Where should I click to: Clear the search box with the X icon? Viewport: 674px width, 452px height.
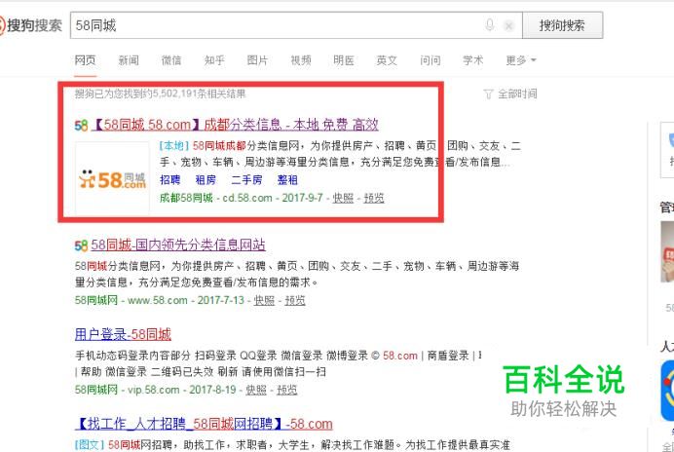(x=509, y=25)
